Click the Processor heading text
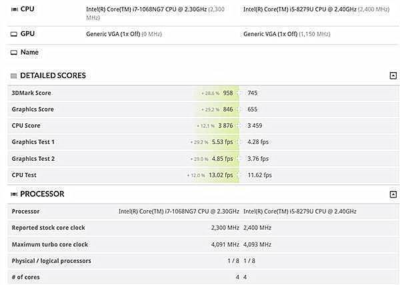Screen dimensions: 400x285 pos(42,194)
